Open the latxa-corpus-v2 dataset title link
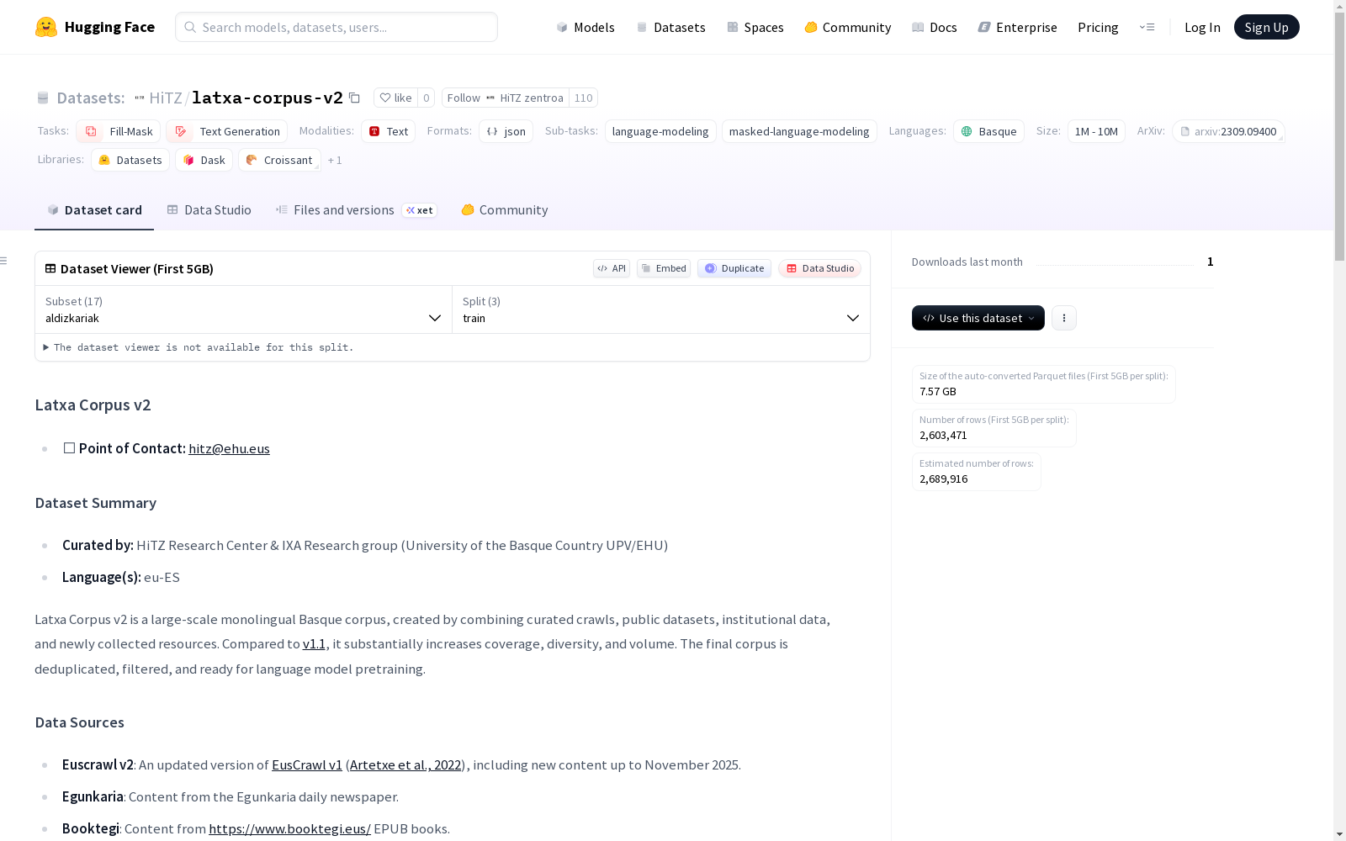The image size is (1346, 841). pyautogui.click(x=268, y=98)
